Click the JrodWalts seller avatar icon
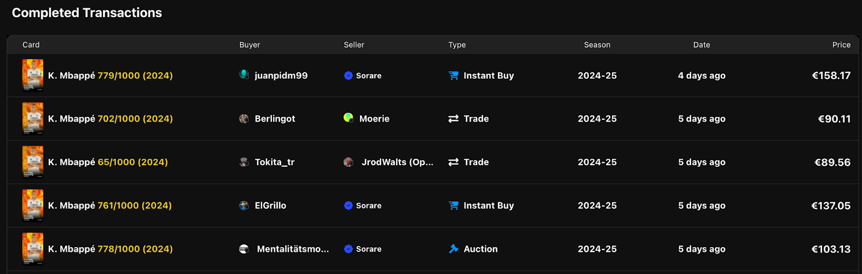Image resolution: width=862 pixels, height=274 pixels. pyautogui.click(x=349, y=162)
